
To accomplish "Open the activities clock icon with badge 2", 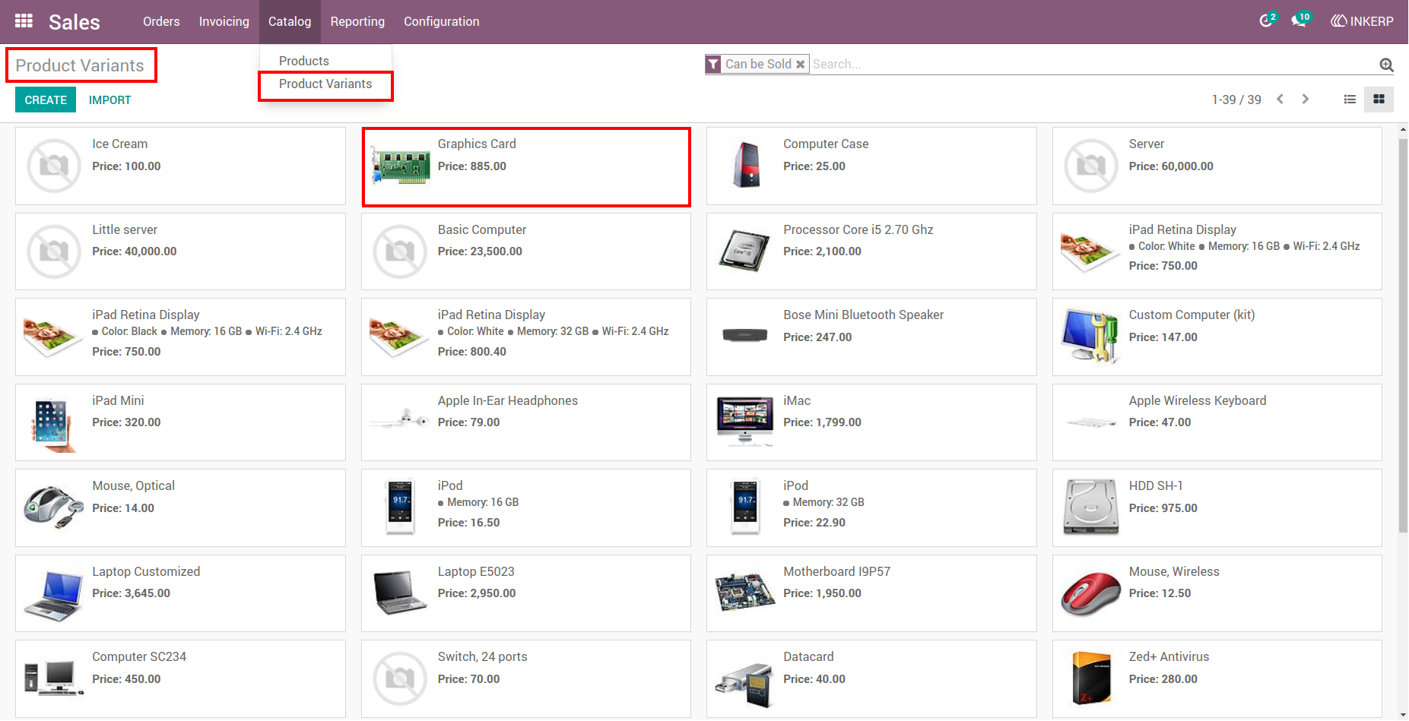I will pos(1267,21).
